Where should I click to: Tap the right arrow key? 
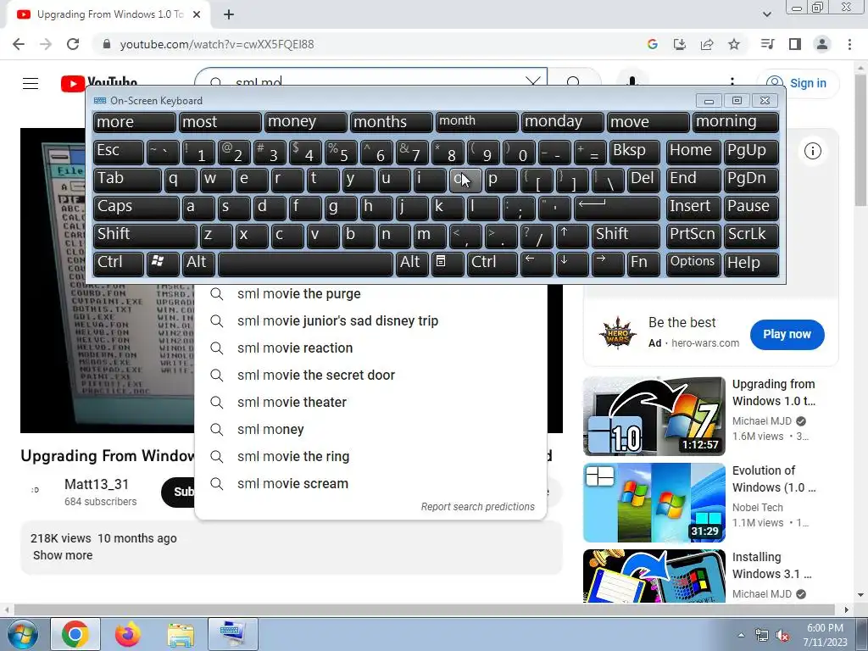tap(608, 263)
